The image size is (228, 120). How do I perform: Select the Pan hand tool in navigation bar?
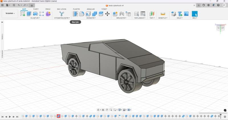coord(107,110)
